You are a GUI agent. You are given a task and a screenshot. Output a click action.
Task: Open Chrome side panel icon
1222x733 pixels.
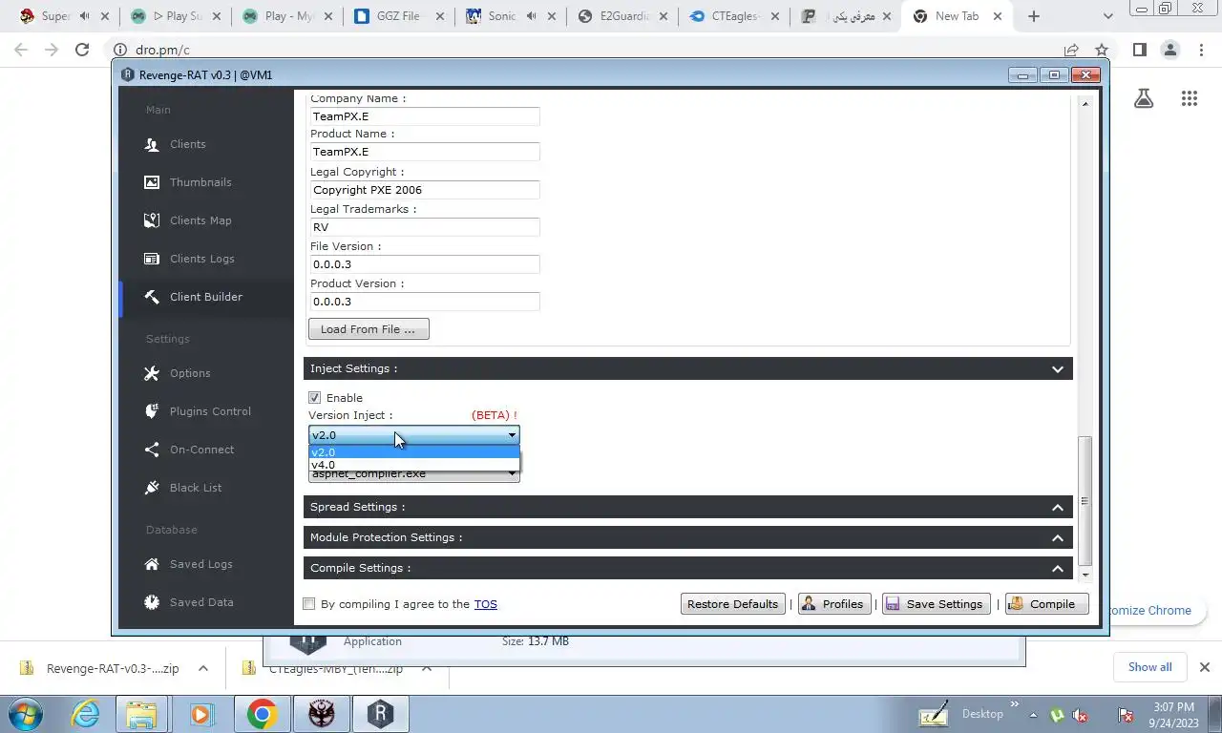click(x=1139, y=50)
